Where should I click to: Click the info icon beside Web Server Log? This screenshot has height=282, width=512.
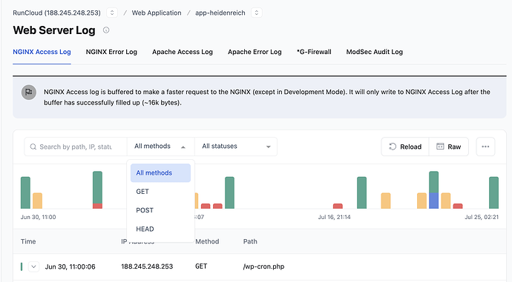(106, 30)
